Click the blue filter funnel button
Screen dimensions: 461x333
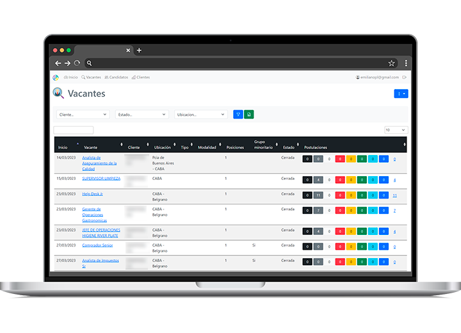point(238,115)
